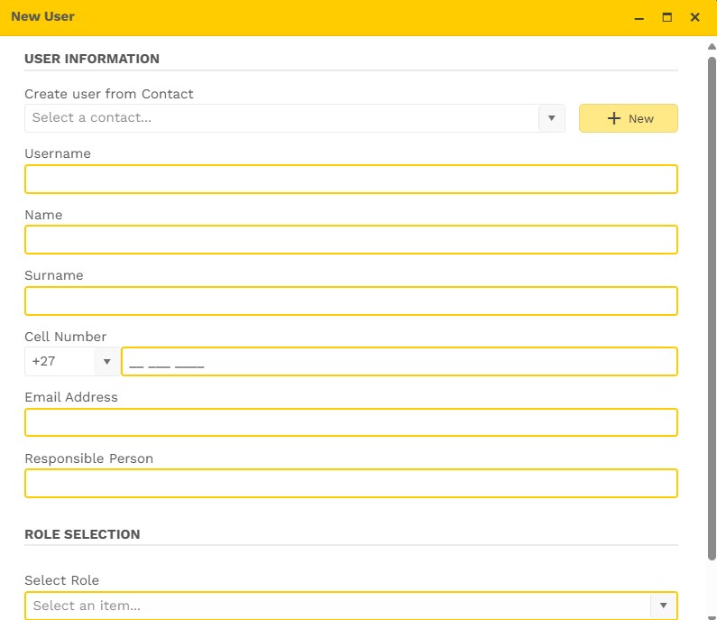Click the USER INFORMATION heading
This screenshot has width=717, height=620.
(x=92, y=59)
